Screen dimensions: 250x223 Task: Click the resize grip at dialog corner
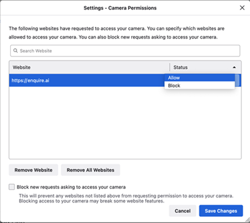coord(247,220)
